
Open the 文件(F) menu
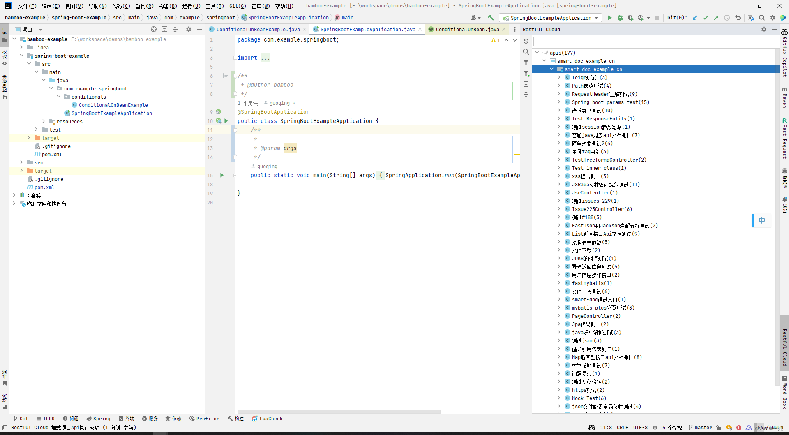point(27,6)
